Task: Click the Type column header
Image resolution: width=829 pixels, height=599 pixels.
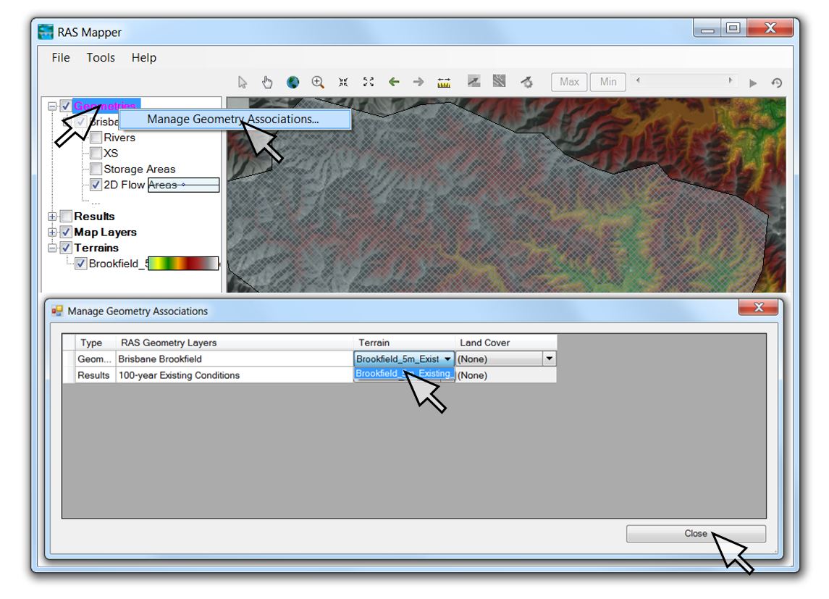Action: 95,343
